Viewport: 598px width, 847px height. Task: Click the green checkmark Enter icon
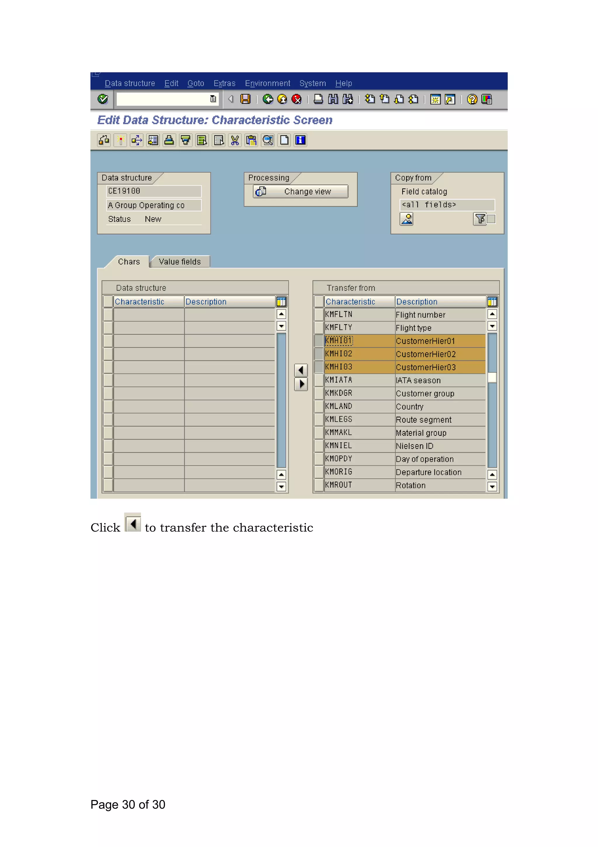pos(103,99)
